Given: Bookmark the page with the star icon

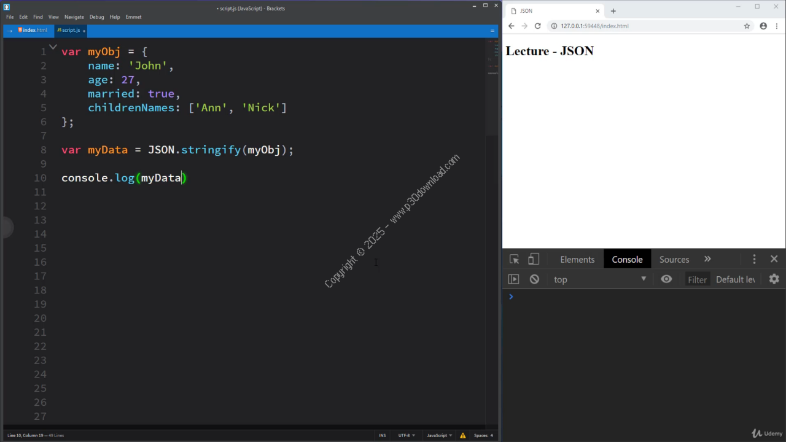Looking at the screenshot, I should (x=747, y=26).
